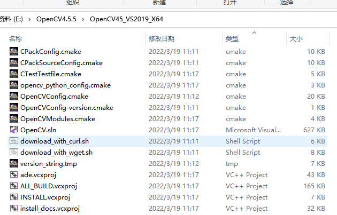
Task: Select the CPackConfig.cmake file icon
Action: pos(14,51)
